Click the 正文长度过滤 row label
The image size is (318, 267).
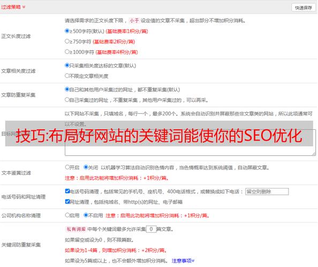pos(16,36)
